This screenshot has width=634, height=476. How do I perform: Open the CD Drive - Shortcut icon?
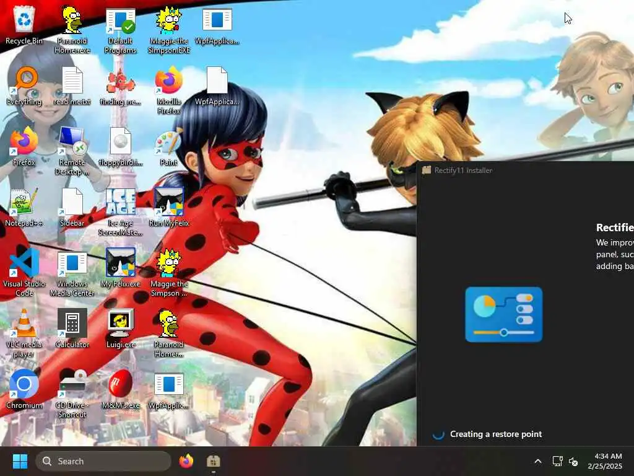(72, 394)
